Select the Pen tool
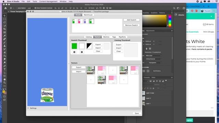The height and width of the screenshot is (123, 219). 4,66
